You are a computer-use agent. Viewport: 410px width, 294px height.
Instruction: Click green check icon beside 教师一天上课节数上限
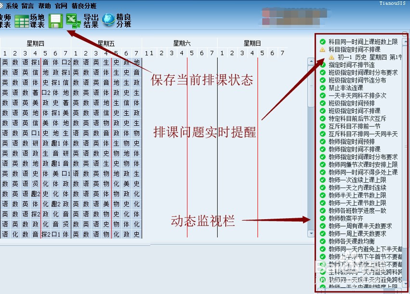click(323, 203)
